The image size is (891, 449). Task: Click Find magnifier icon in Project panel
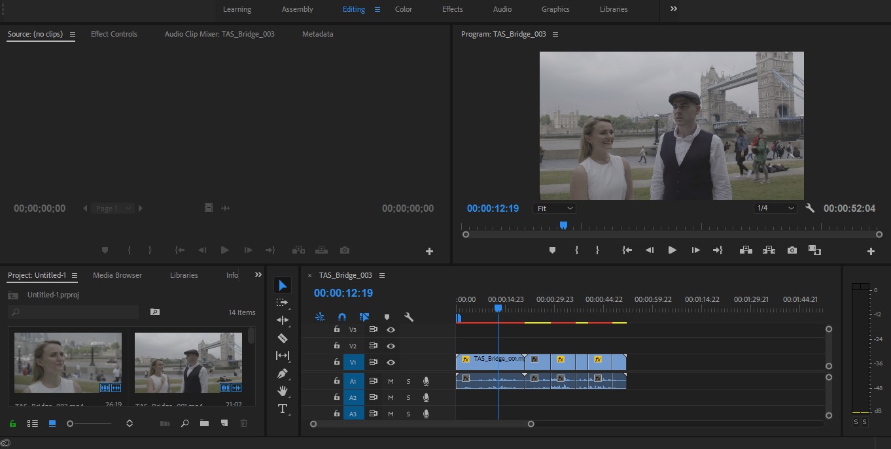185,424
